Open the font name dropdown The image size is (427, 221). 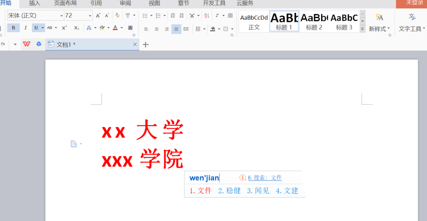pos(61,16)
